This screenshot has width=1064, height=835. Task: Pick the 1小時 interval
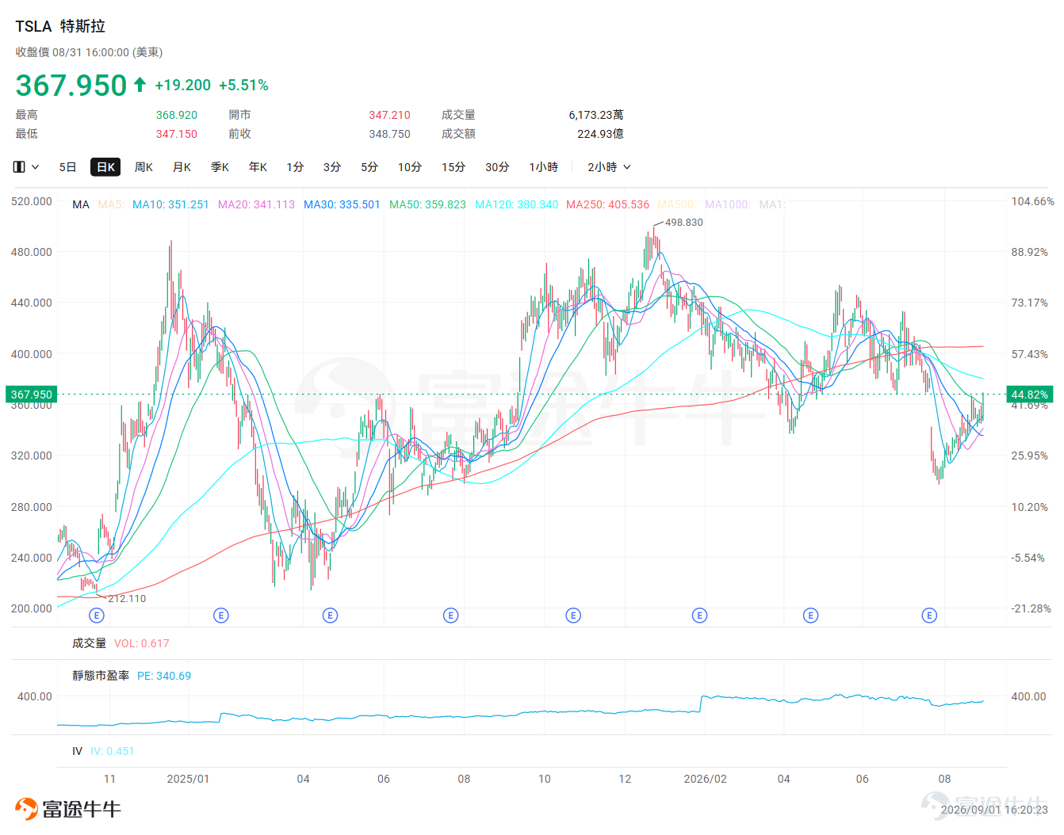[544, 167]
